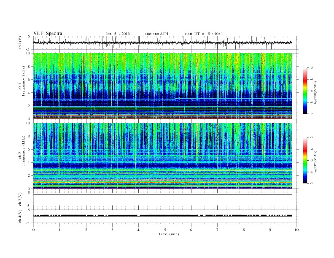Click the ch.1 spectrogram color scale bar

[x=305, y=91]
